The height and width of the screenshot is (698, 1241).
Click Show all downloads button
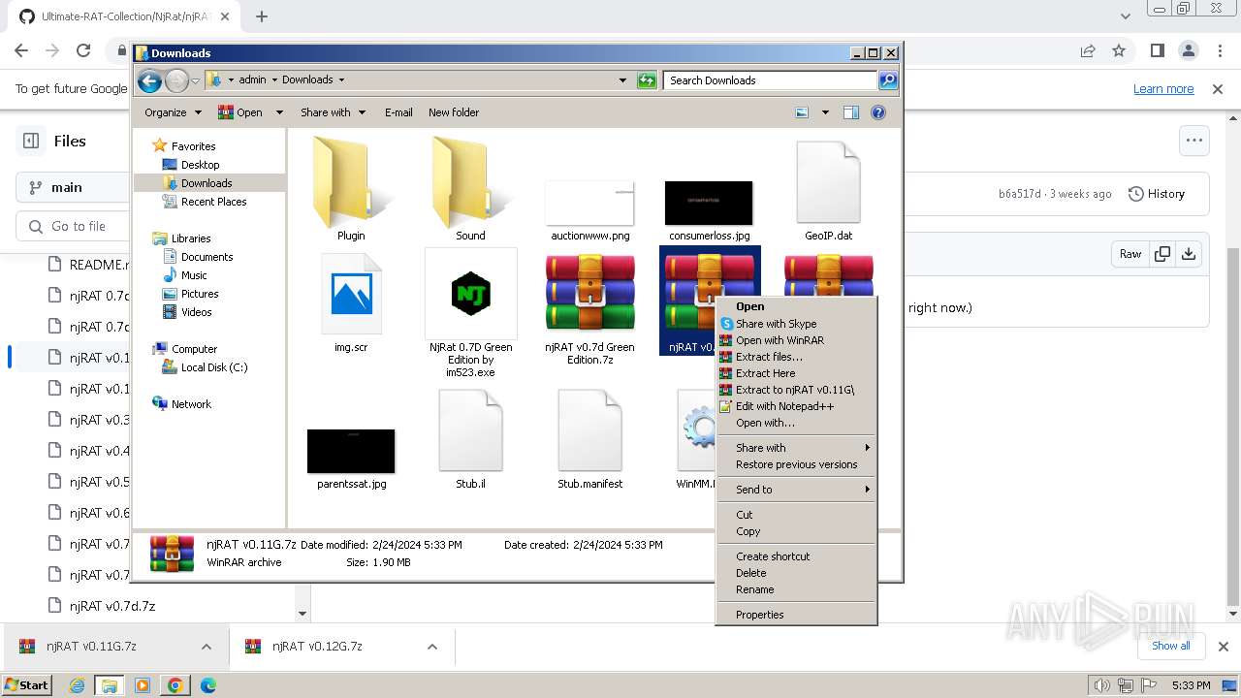1171,646
